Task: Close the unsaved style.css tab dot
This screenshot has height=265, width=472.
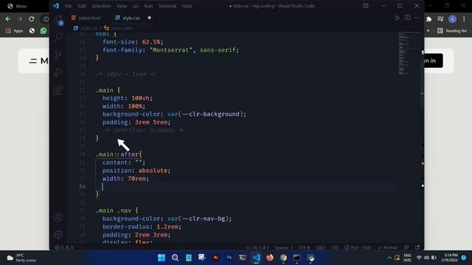Action: [149, 18]
